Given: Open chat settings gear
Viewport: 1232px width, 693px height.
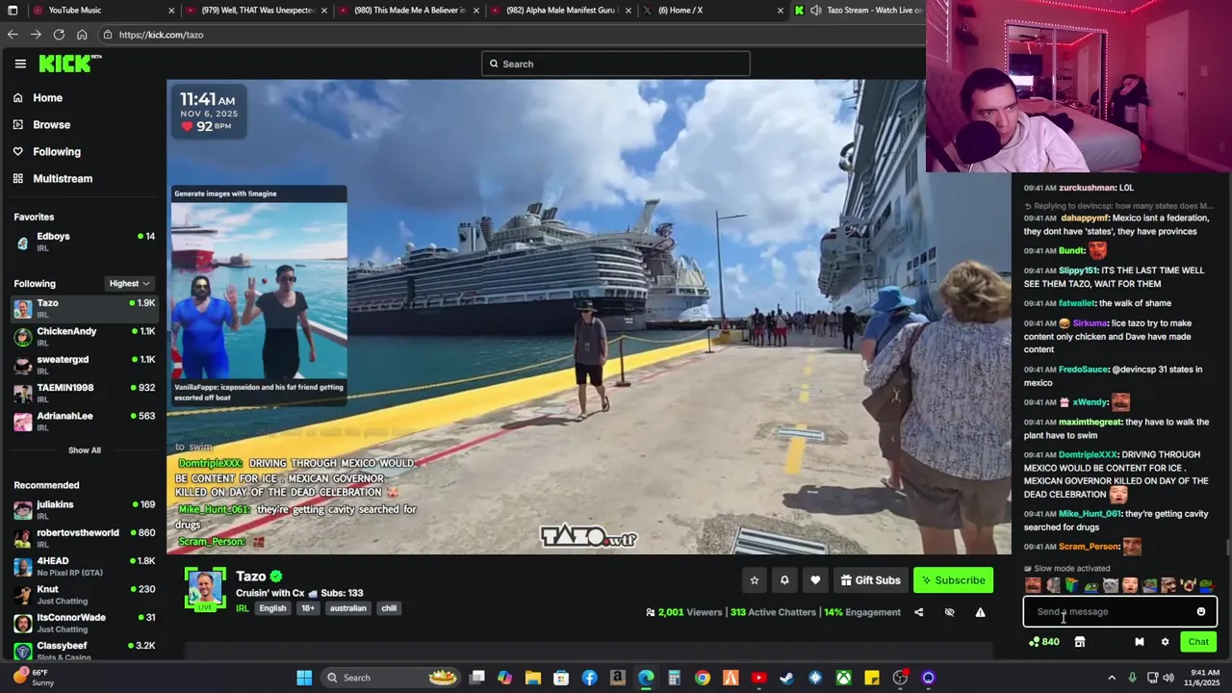Looking at the screenshot, I should click(x=1165, y=642).
